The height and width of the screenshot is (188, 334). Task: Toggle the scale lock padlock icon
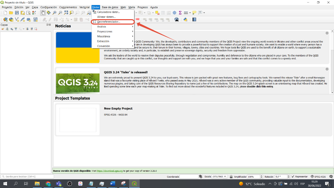(x=231, y=177)
